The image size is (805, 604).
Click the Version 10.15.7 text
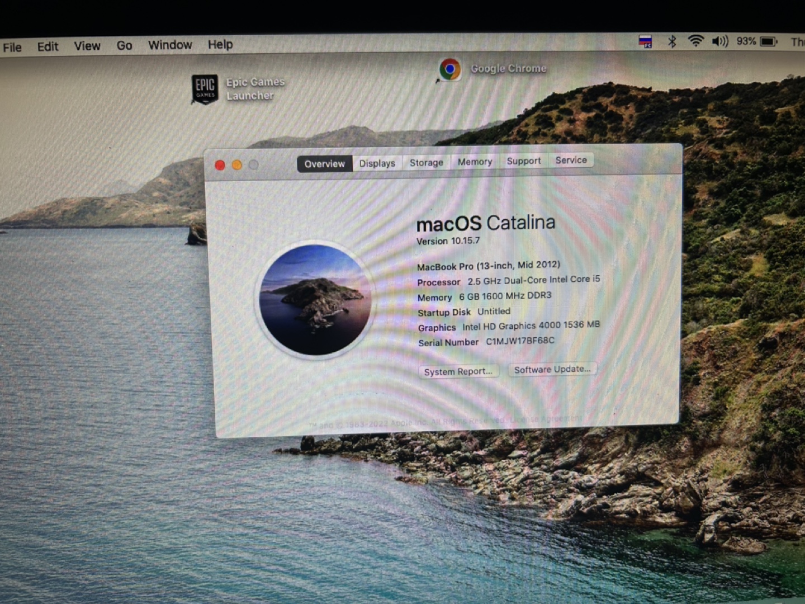[448, 241]
